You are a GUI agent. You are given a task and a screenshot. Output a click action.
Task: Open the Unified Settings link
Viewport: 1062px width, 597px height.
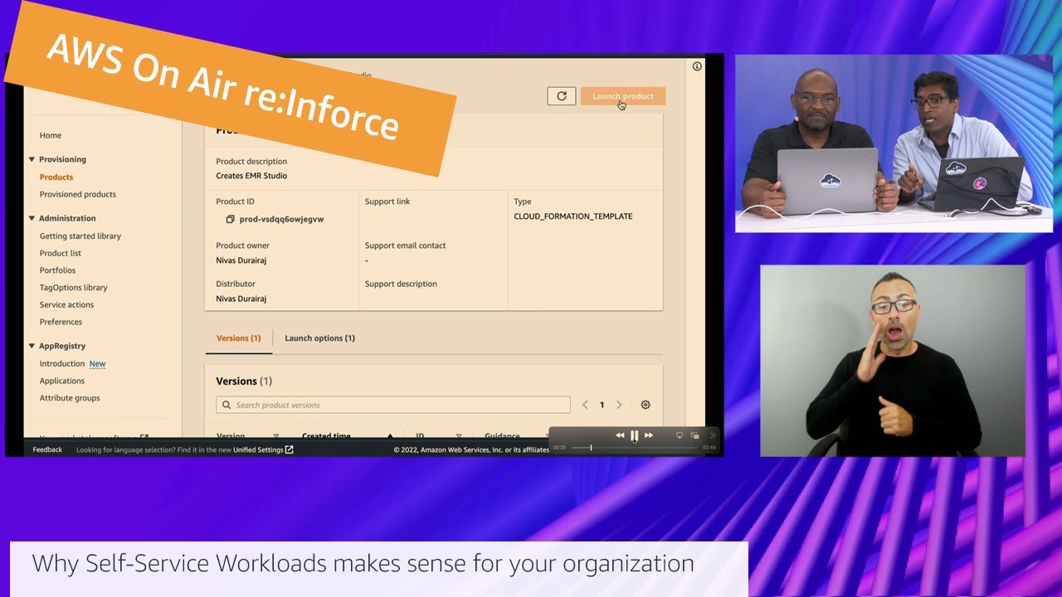(x=263, y=449)
